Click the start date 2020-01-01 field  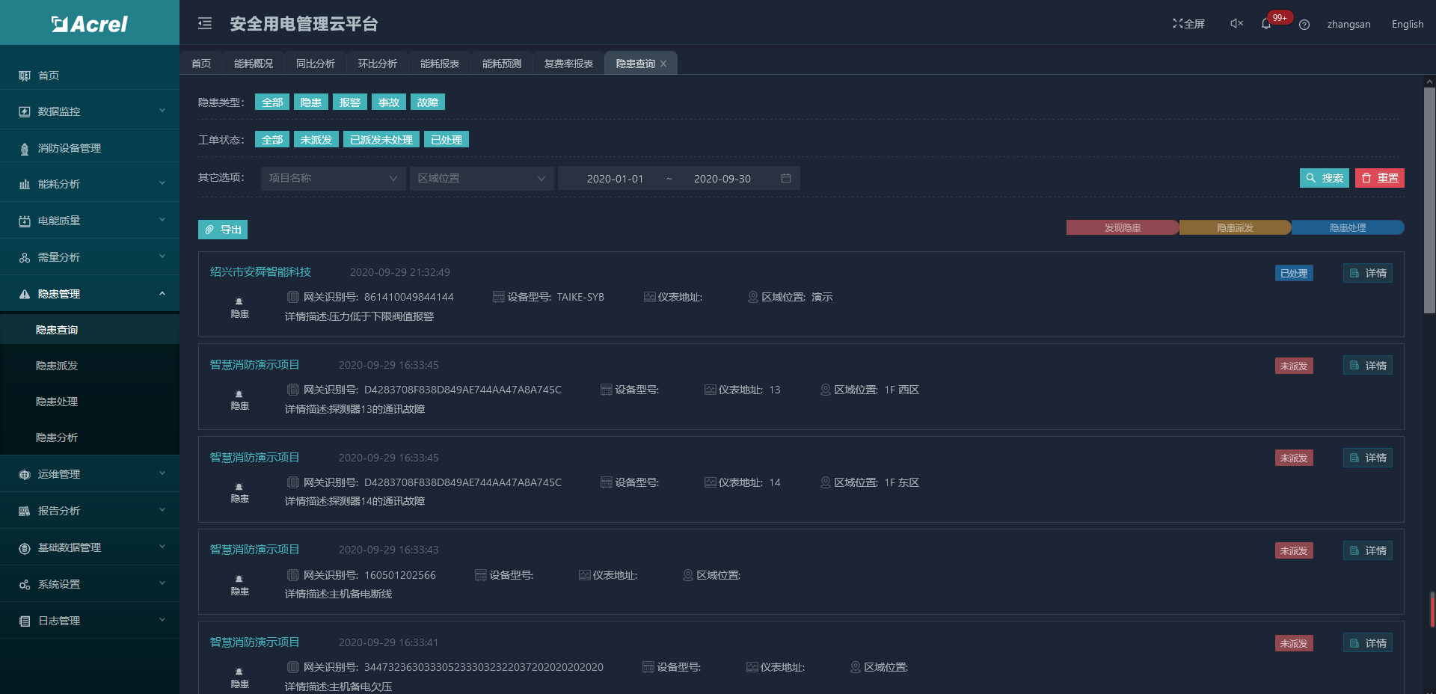[x=615, y=179]
